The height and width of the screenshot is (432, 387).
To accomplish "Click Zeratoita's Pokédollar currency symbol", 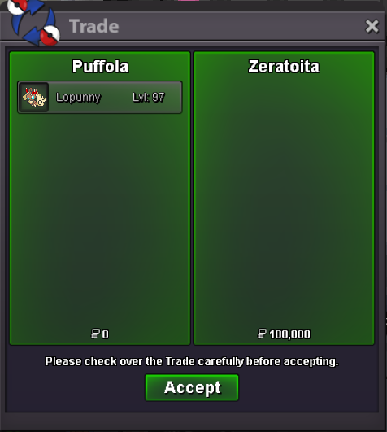I will tap(262, 334).
